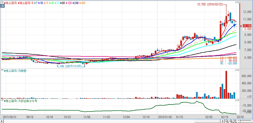Screen dimensions: 253x123
Task: Select the 에스피지:5 moving average legend
Action: click(x=26, y=3)
